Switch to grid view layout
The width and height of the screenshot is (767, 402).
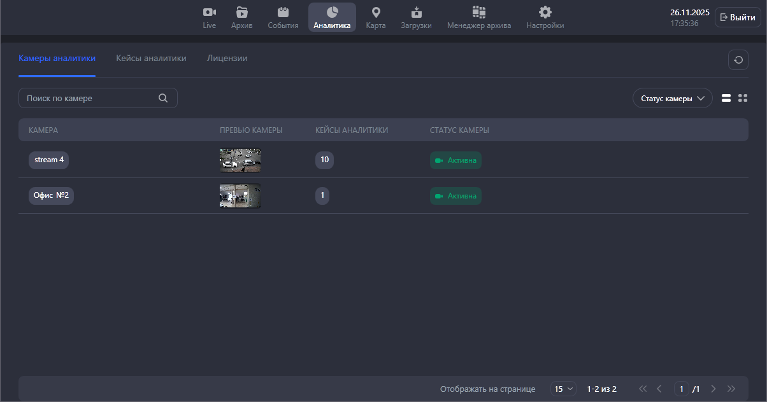tap(743, 98)
